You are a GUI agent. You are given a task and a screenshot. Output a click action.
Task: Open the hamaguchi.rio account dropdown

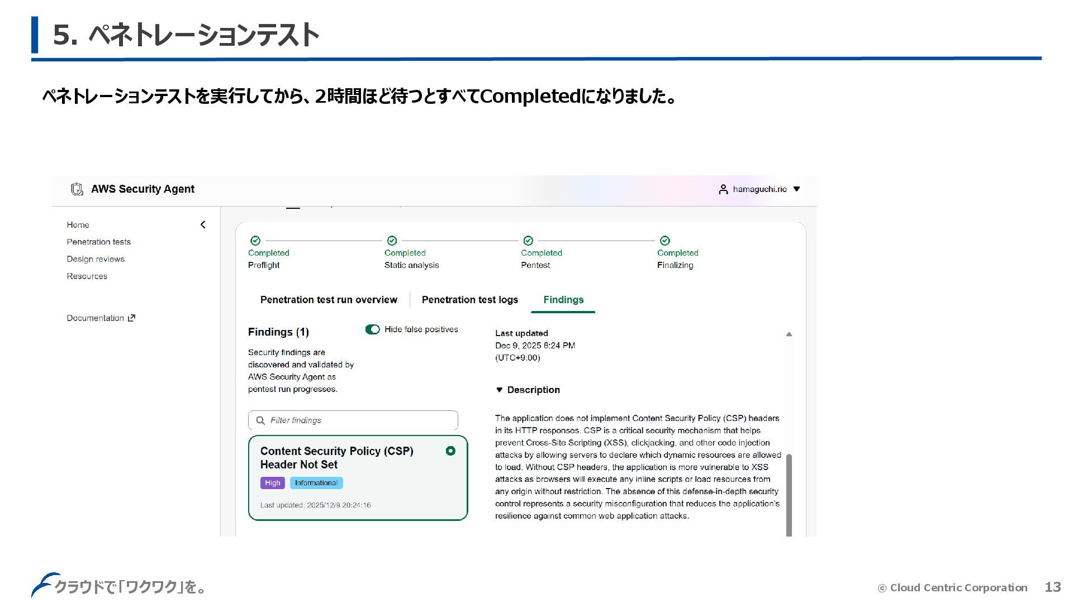[796, 189]
